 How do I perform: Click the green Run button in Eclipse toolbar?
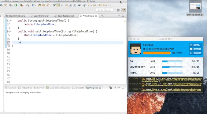16,5
